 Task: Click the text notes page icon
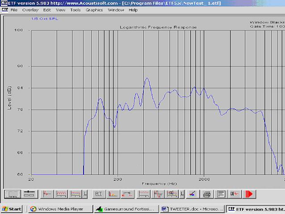tap(221, 194)
